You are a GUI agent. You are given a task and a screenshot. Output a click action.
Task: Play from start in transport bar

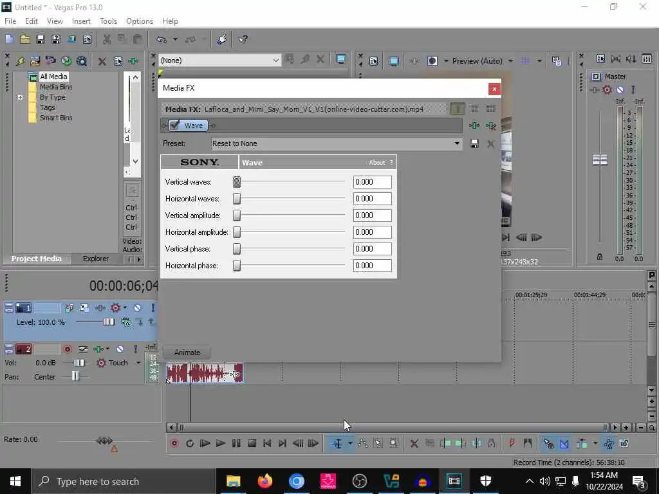(x=205, y=444)
